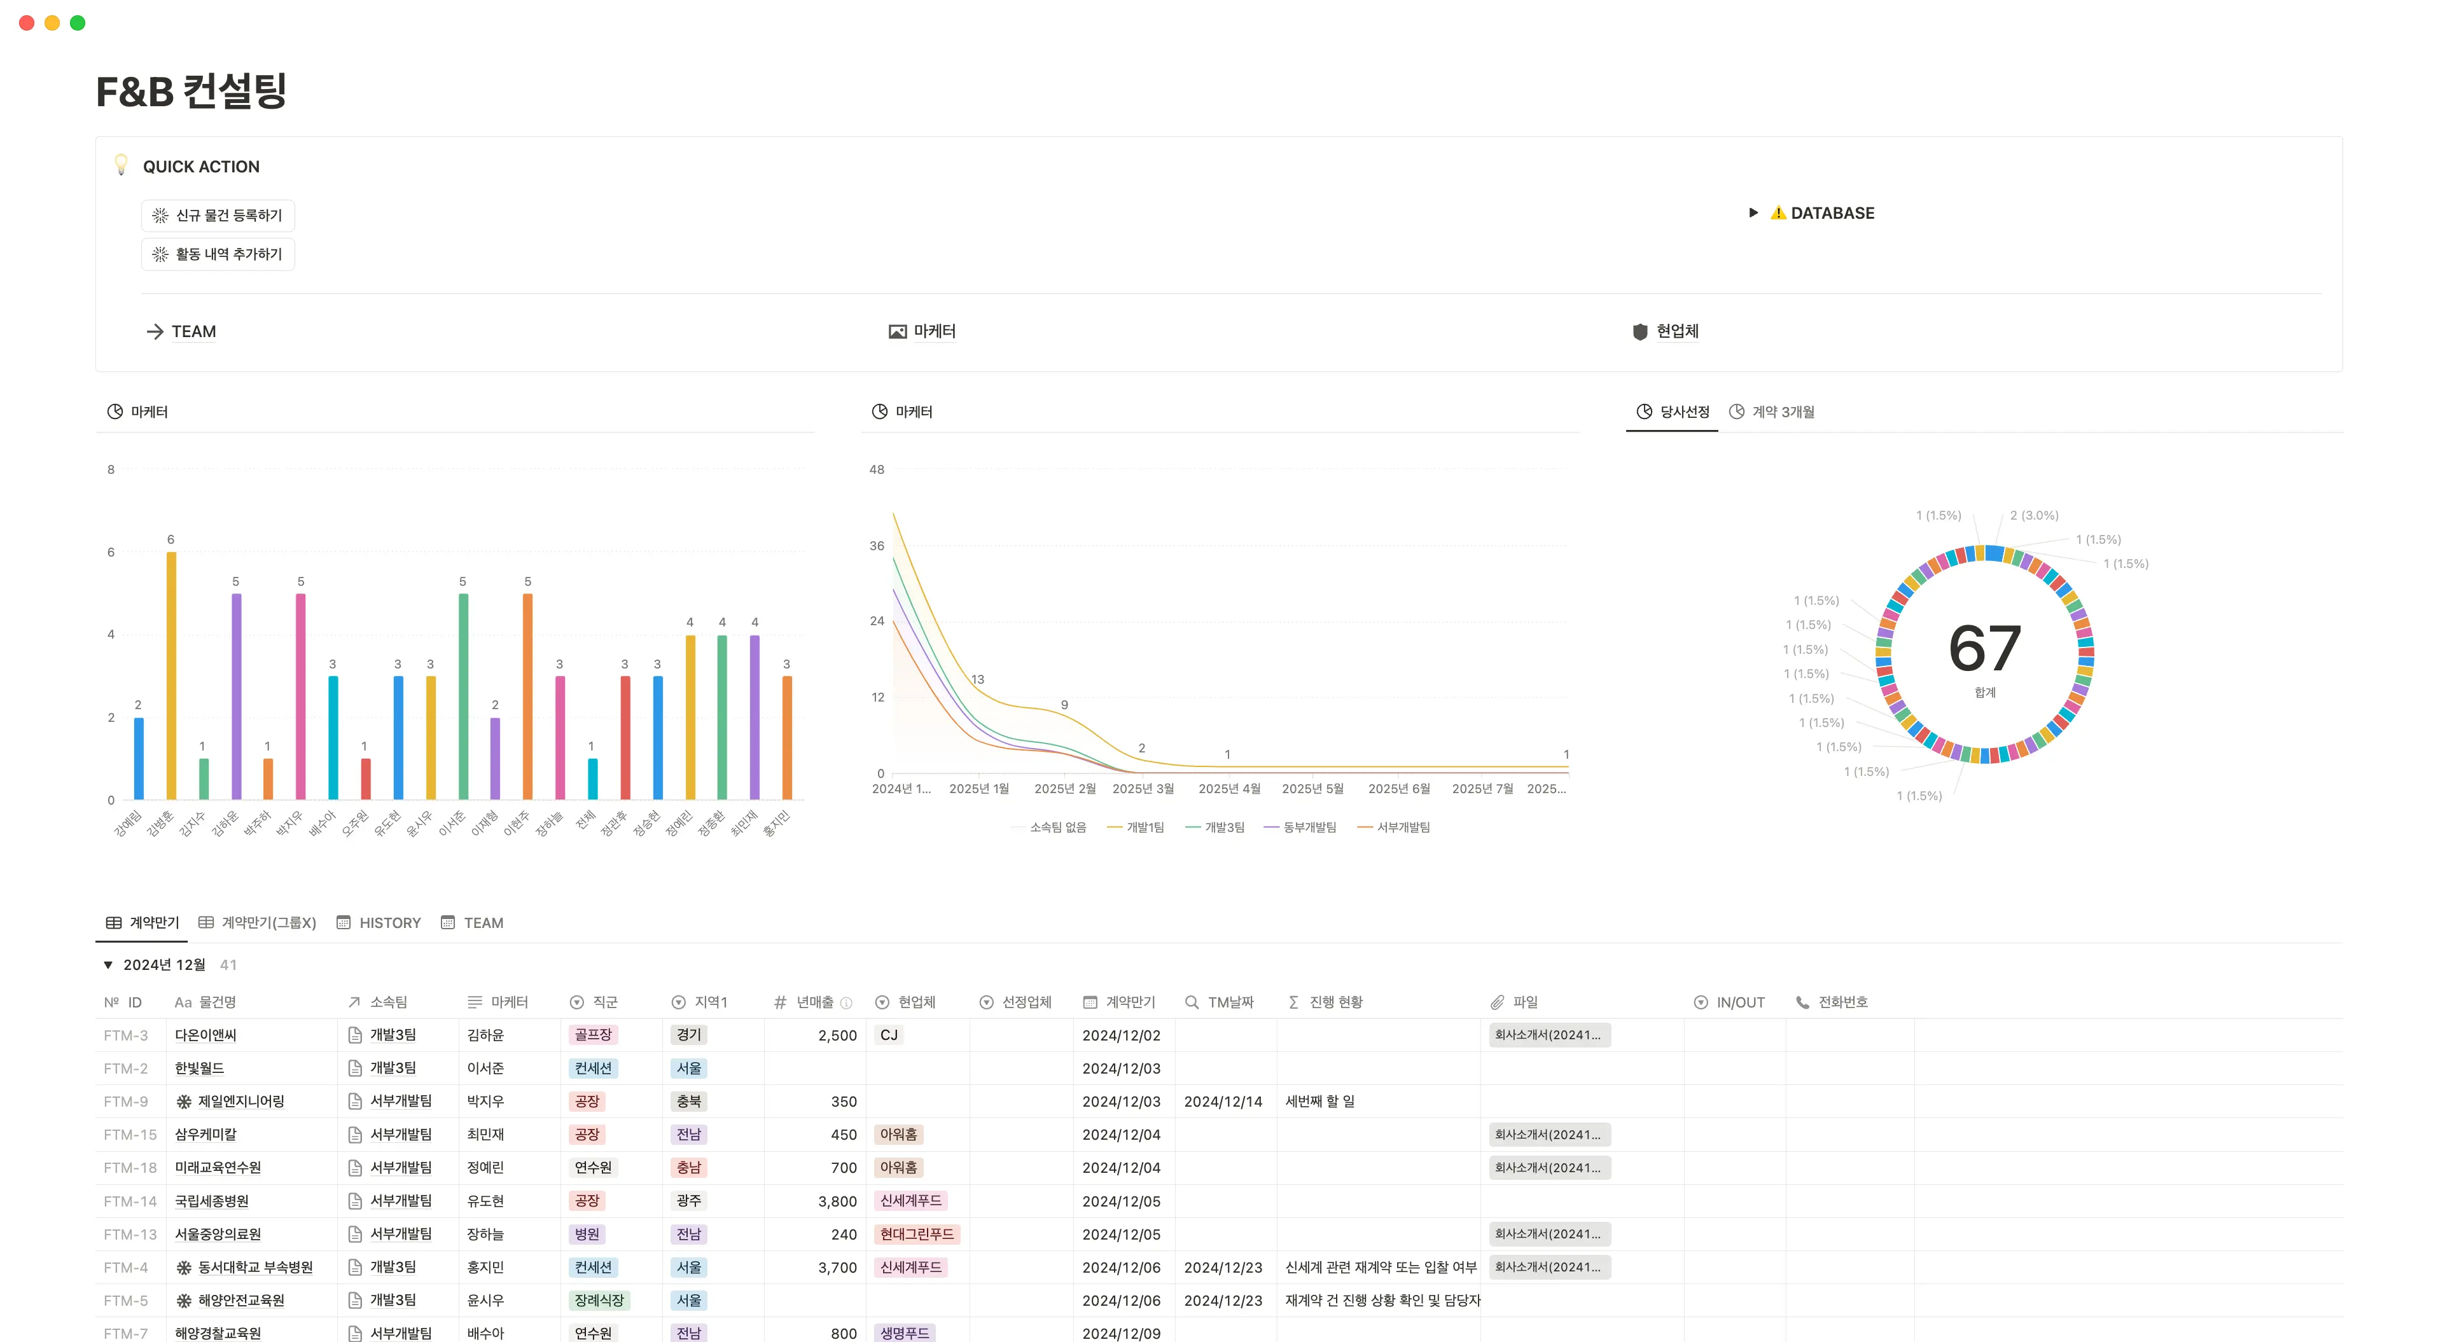Image resolution: width=2443 pixels, height=1342 pixels.
Task: Click the image icon beside 마케터 link
Action: (896, 331)
